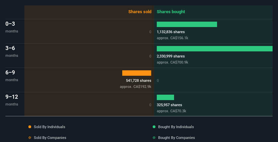Click the zero sold value in 0–3 months row

150,32
